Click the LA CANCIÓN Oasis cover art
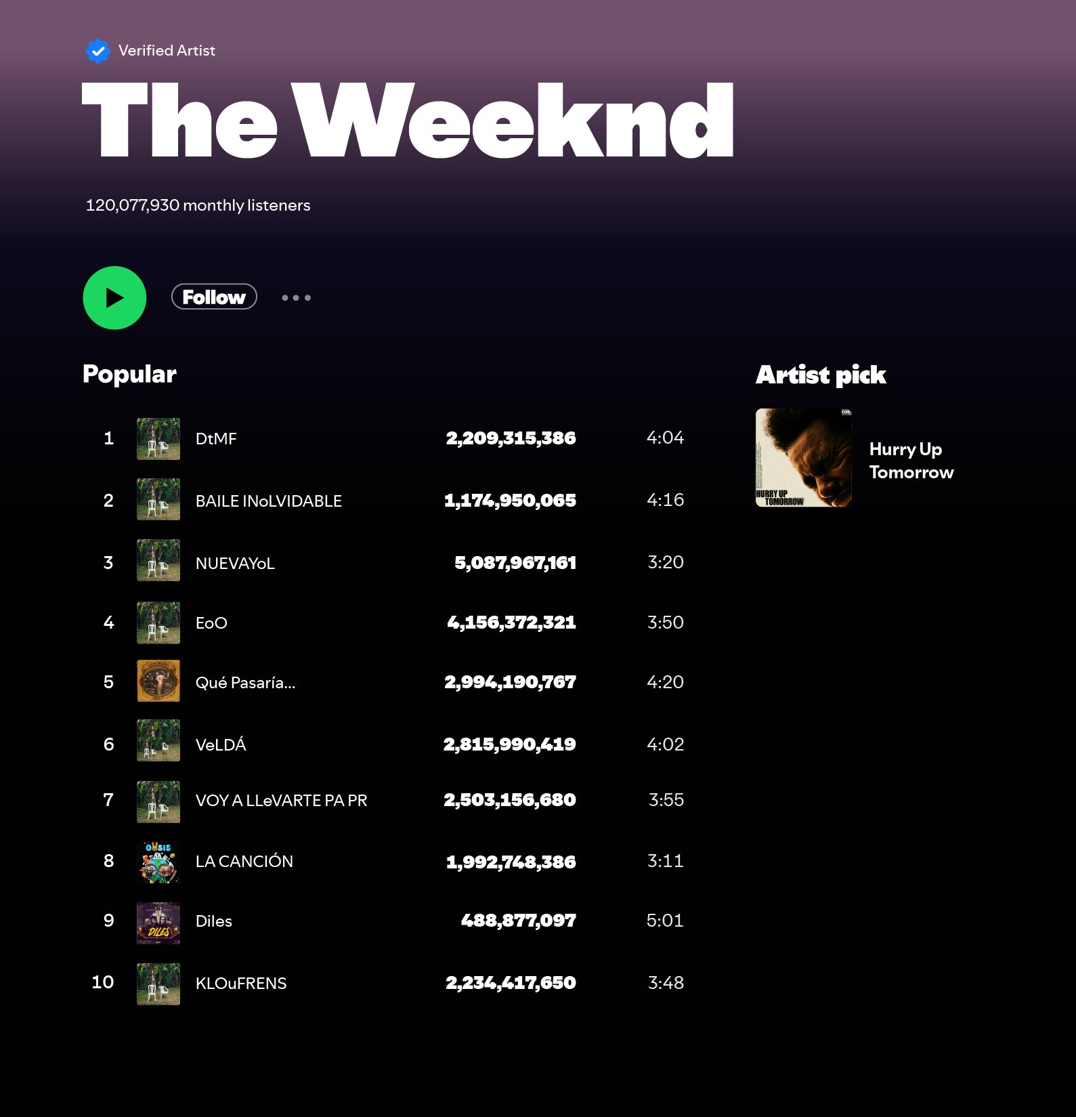Image resolution: width=1076 pixels, height=1117 pixels. [158, 862]
